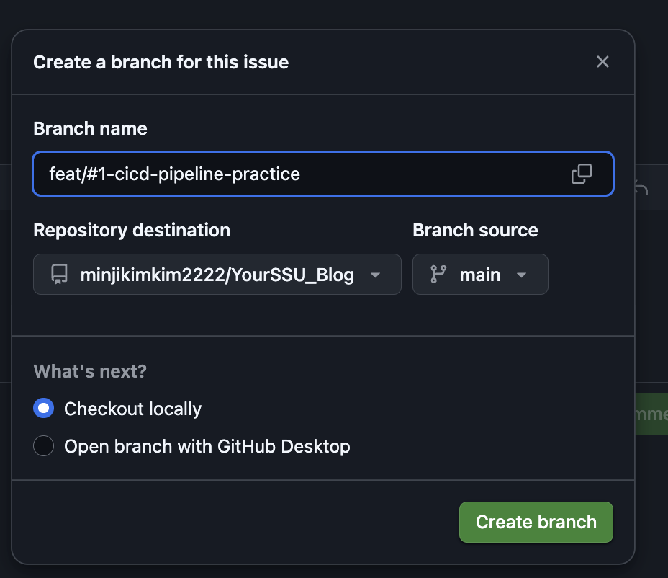
Task: Select the Checkout locally option
Action: click(43, 408)
